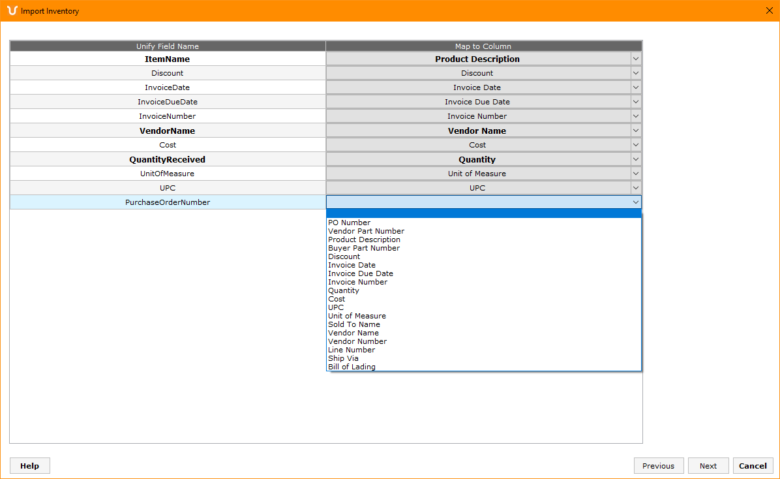
Task: Cancel the inventory import
Action: (x=753, y=466)
